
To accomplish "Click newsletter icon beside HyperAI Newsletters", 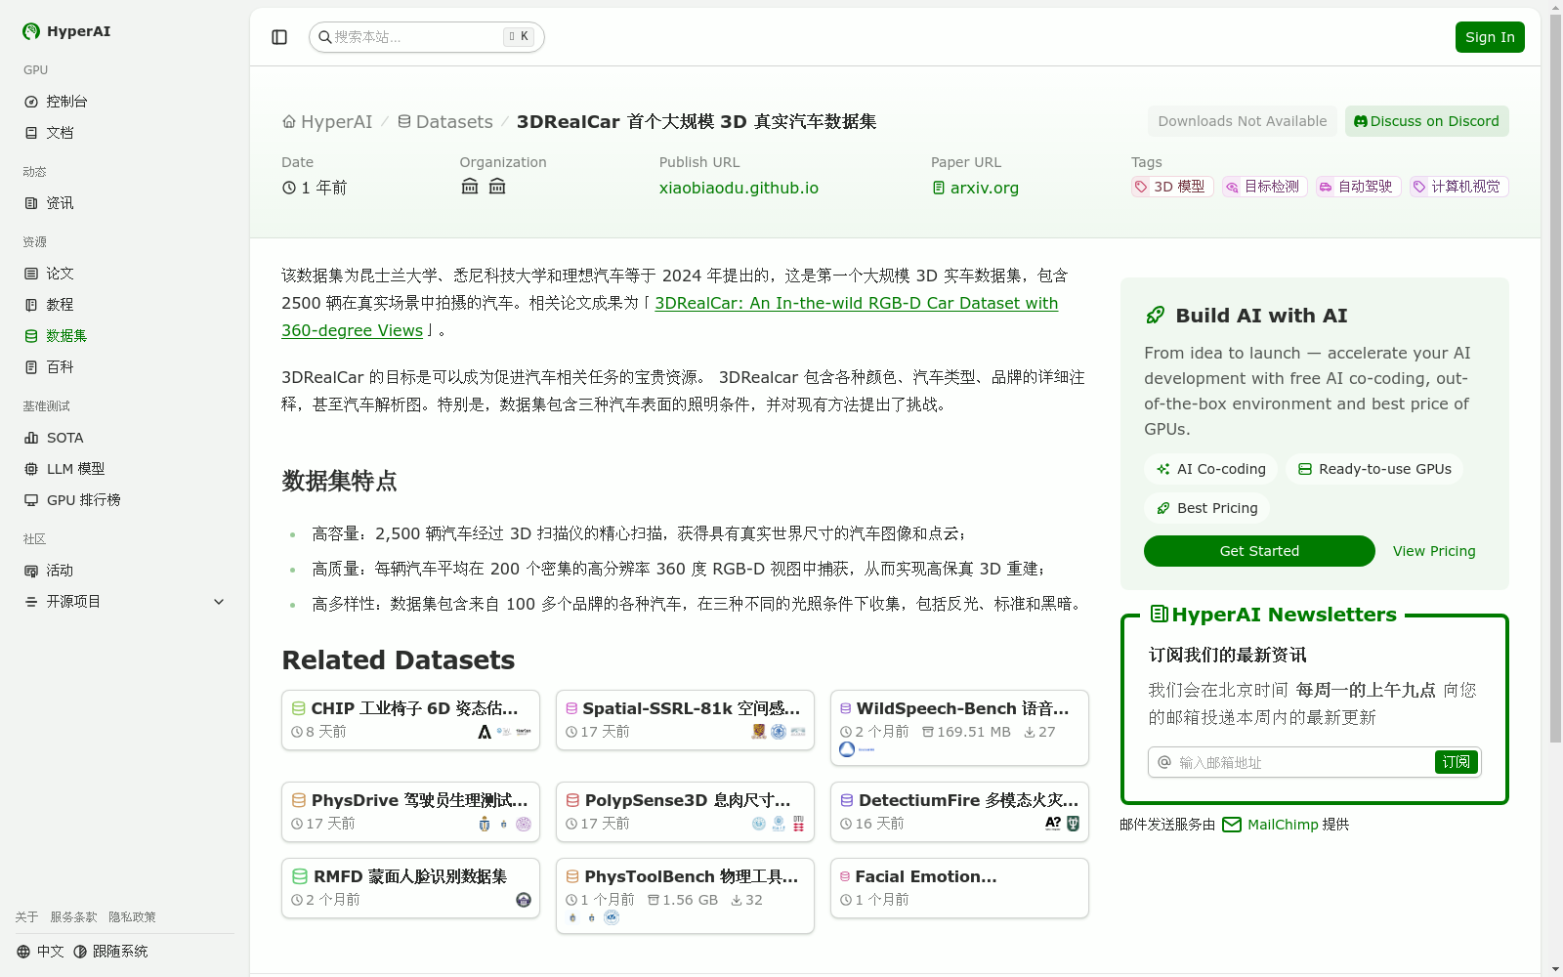I will [1160, 615].
